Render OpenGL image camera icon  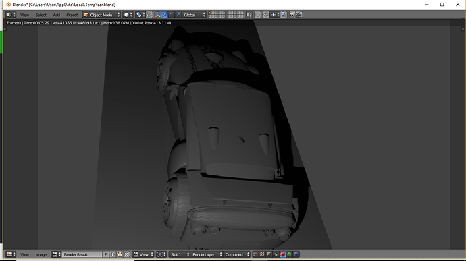(292, 15)
